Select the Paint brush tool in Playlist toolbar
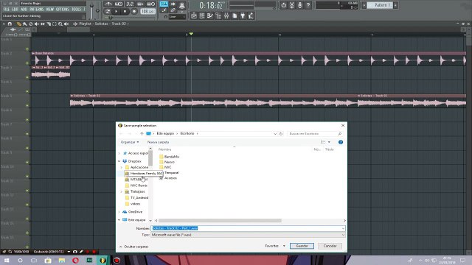The height and width of the screenshot is (265, 472). point(24,24)
